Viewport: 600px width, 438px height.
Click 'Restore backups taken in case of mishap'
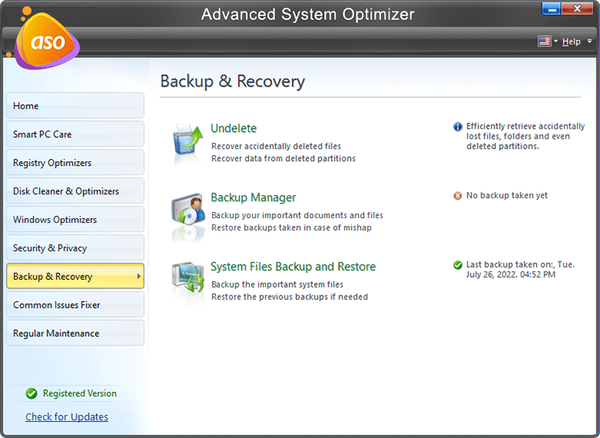pyautogui.click(x=292, y=227)
